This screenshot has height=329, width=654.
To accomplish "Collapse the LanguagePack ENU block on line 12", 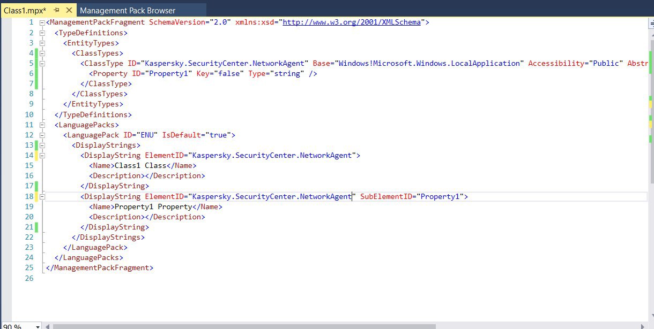I will point(42,135).
